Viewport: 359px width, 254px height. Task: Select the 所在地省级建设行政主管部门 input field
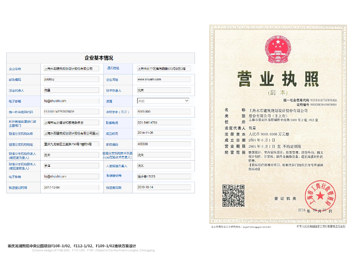pos(72,122)
